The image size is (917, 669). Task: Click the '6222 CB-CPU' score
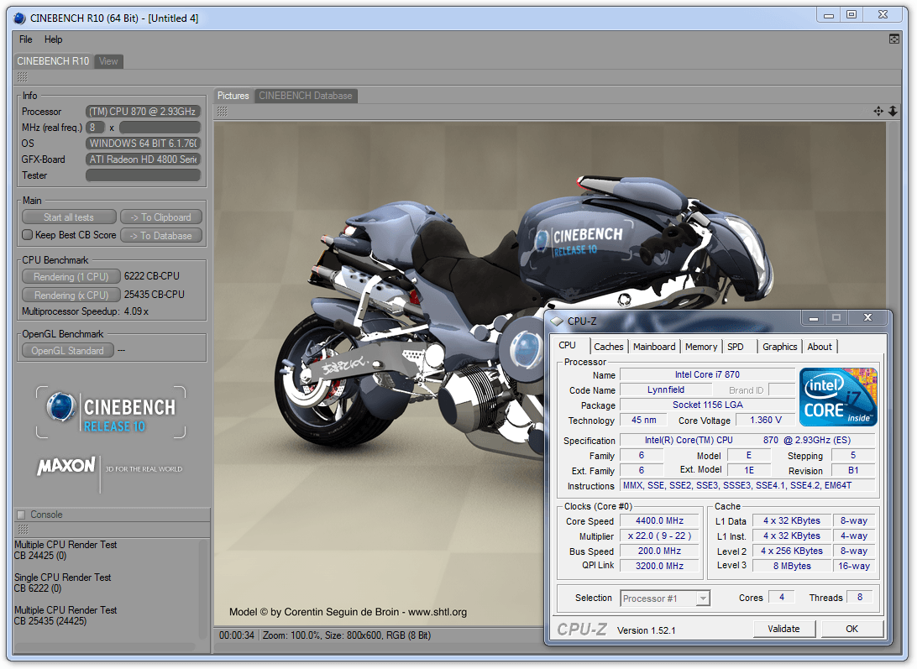pyautogui.click(x=152, y=276)
